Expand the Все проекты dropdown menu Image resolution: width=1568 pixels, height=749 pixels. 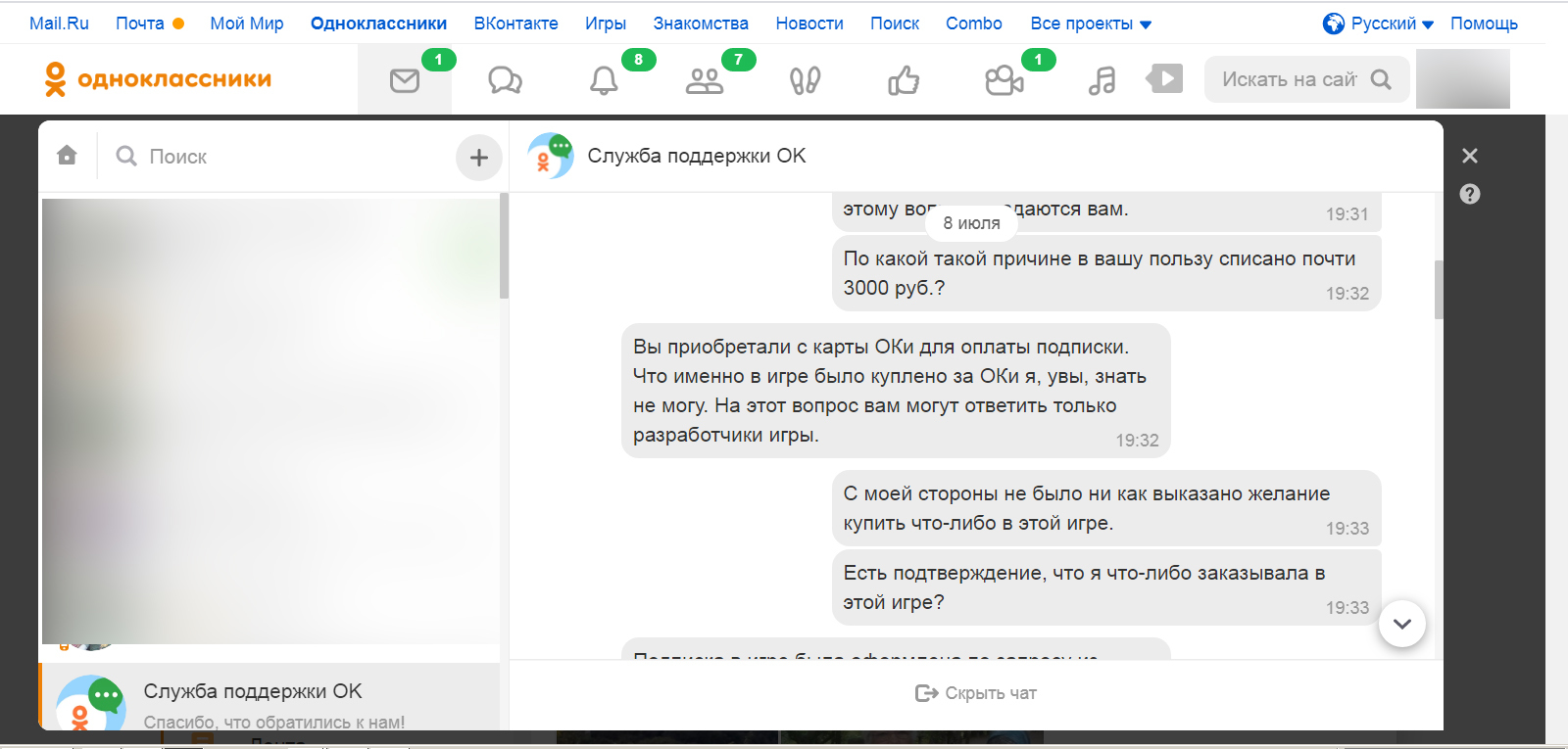point(1091,23)
